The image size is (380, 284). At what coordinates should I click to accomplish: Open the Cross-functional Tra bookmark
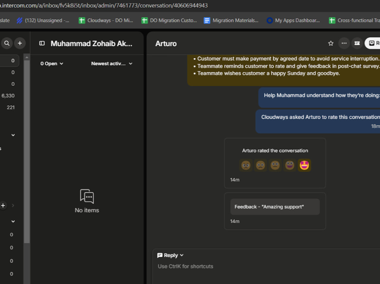[x=354, y=20]
